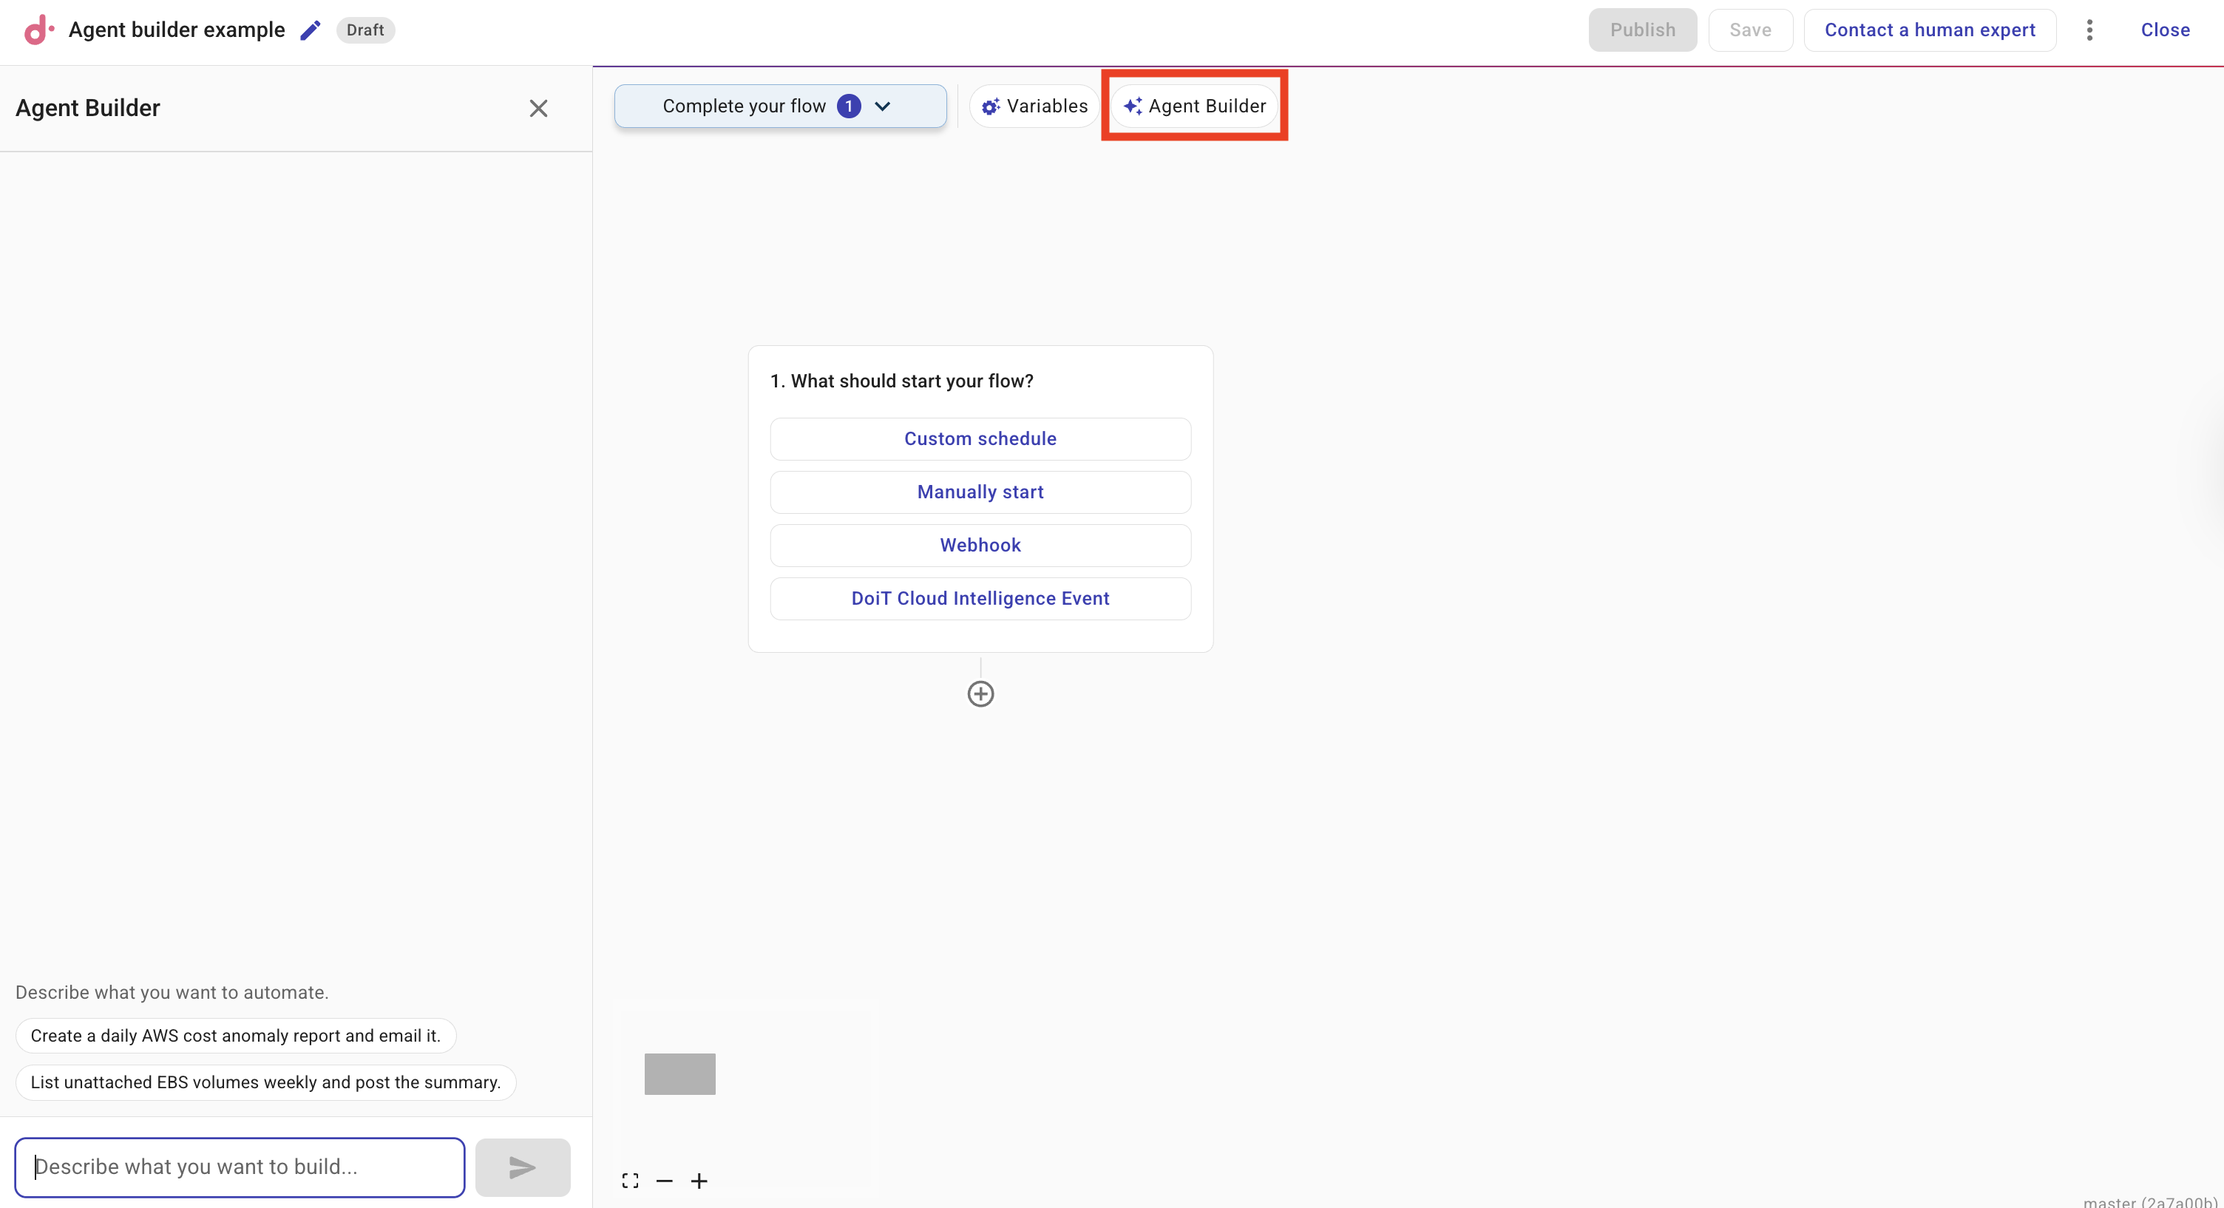Select Custom schedule as the flow trigger
This screenshot has width=2224, height=1208.
pos(980,438)
